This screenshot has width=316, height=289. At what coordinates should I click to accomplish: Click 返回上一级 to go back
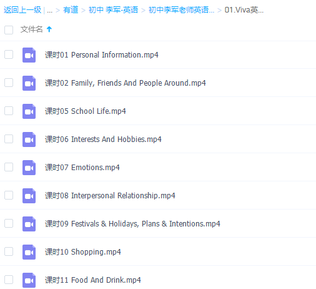(x=22, y=10)
